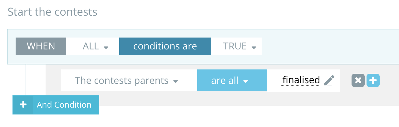The width and height of the screenshot is (399, 127).
Task: Click the caret arrow next to ALL
Action: coord(106,48)
